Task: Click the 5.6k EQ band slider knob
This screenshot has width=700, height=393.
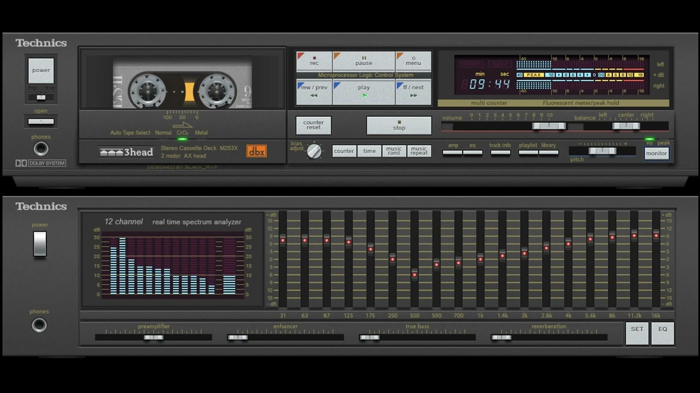Action: coord(590,239)
